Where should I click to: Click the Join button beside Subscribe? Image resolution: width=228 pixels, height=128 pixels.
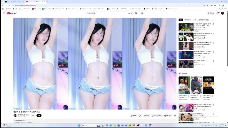click(33, 116)
